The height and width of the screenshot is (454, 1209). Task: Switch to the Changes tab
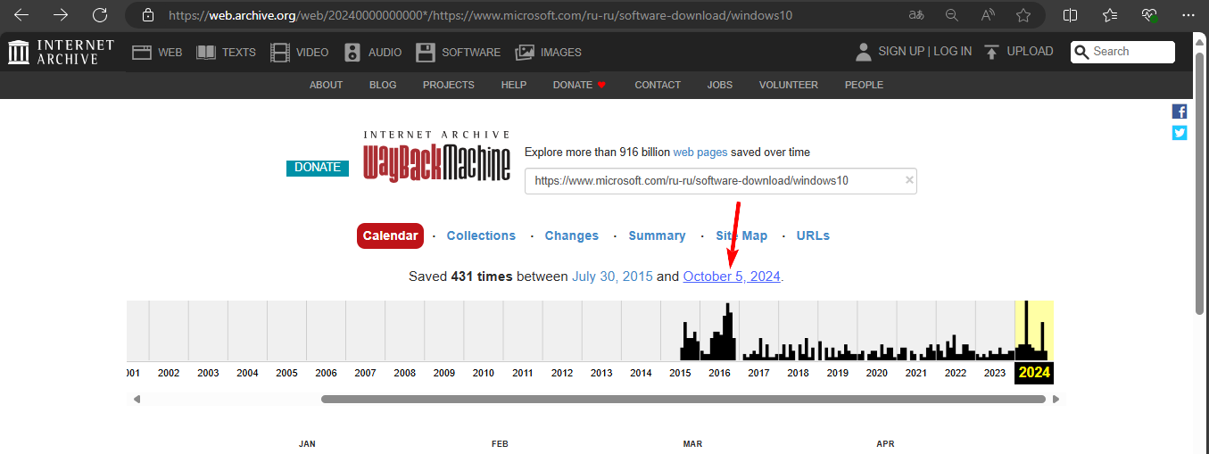pyautogui.click(x=572, y=235)
